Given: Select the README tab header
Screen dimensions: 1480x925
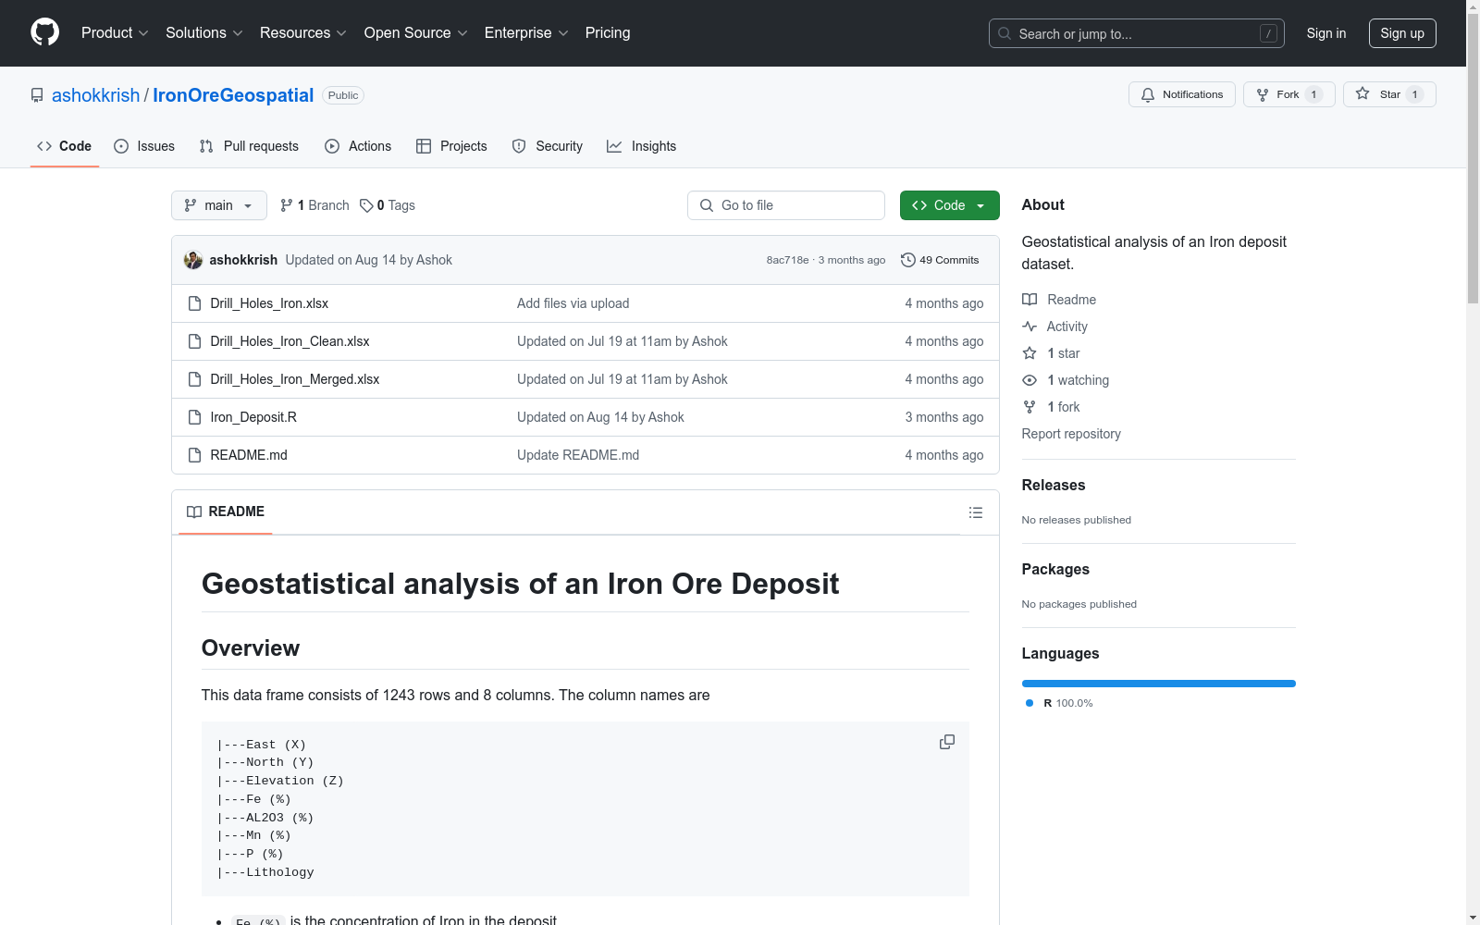Looking at the screenshot, I should [x=226, y=512].
